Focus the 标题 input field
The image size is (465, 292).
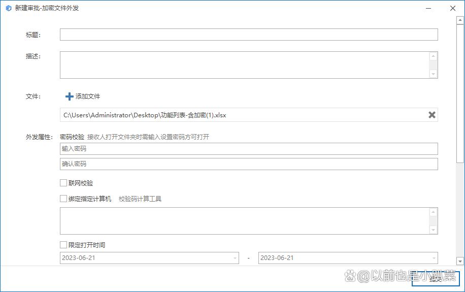(249, 35)
